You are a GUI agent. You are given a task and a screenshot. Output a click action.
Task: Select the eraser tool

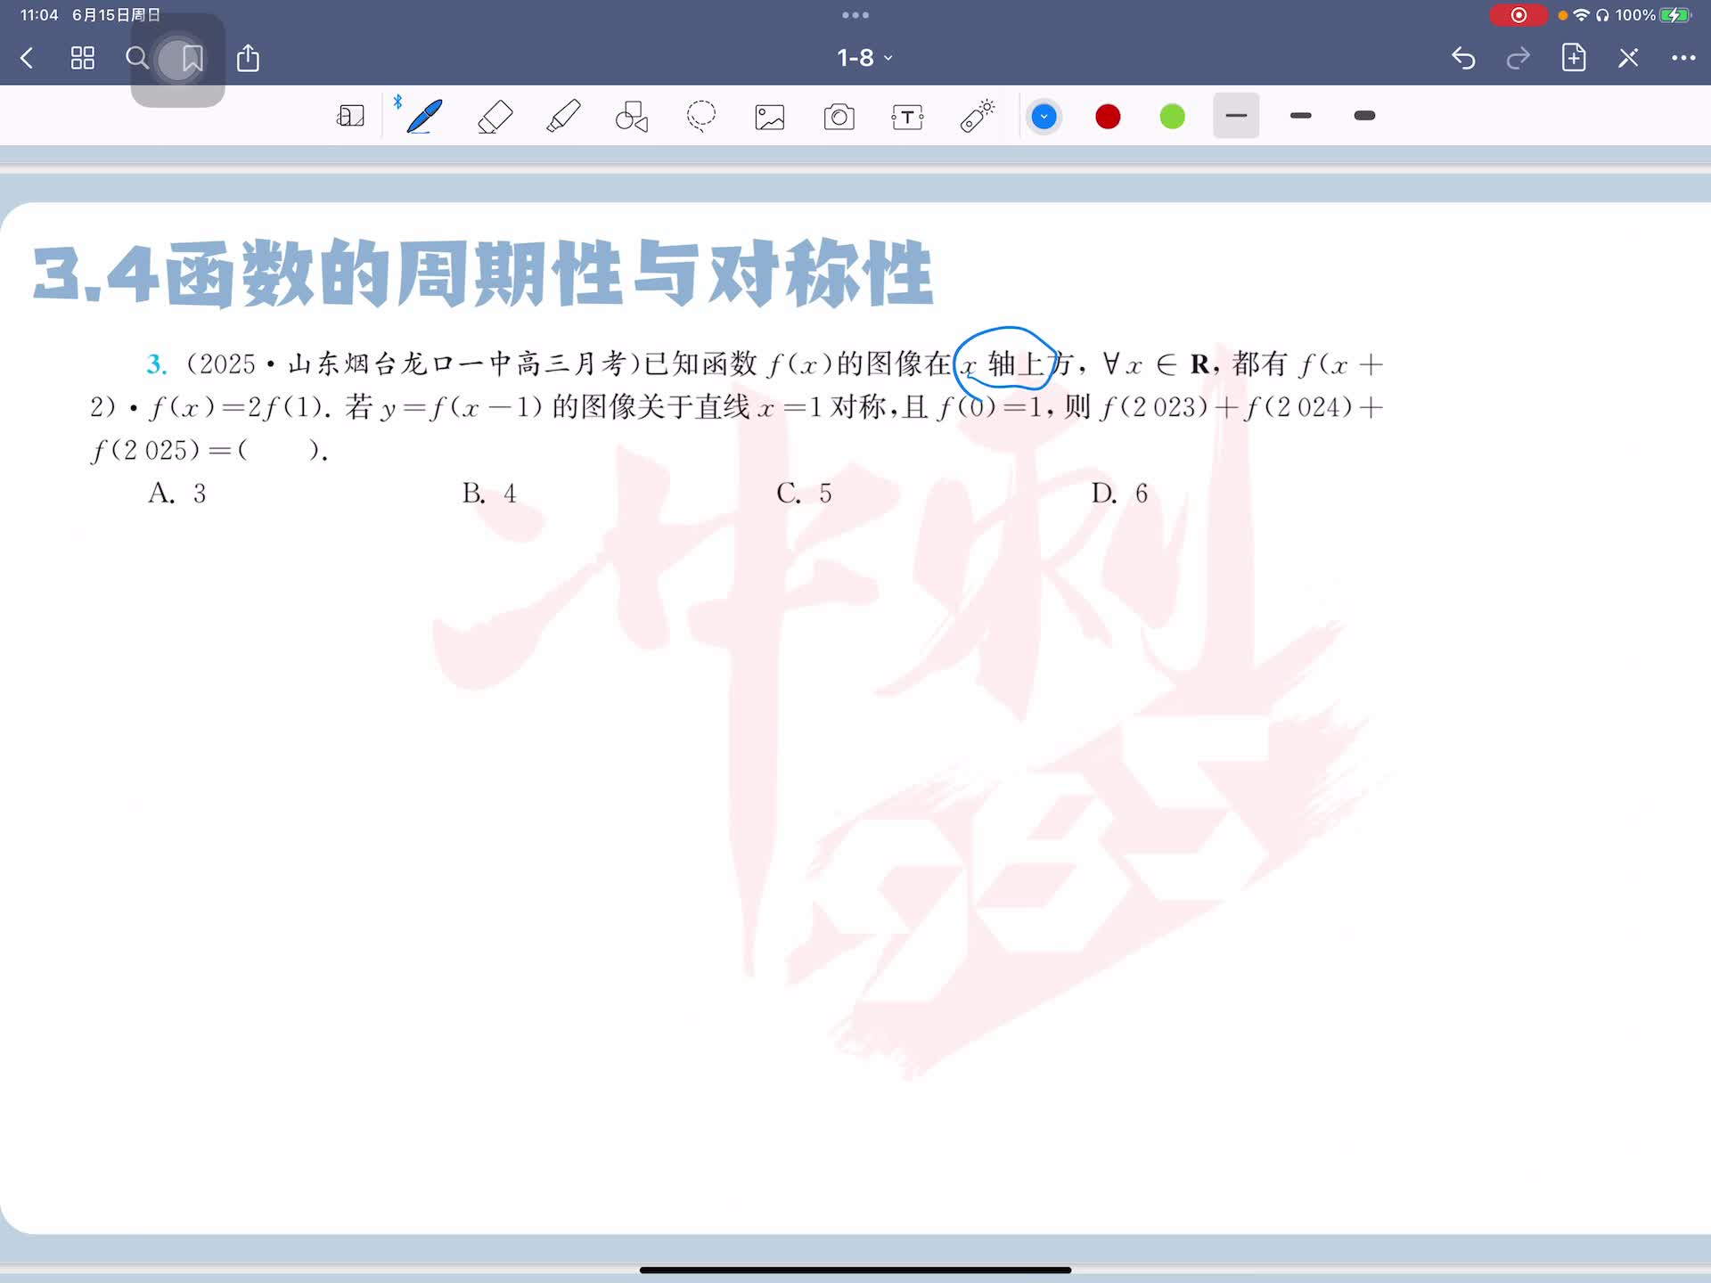pos(495,117)
